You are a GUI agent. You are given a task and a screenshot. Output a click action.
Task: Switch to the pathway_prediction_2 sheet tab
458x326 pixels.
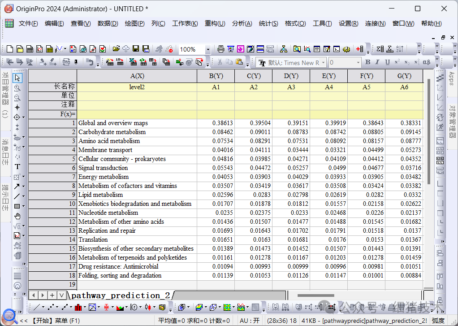click(120, 295)
